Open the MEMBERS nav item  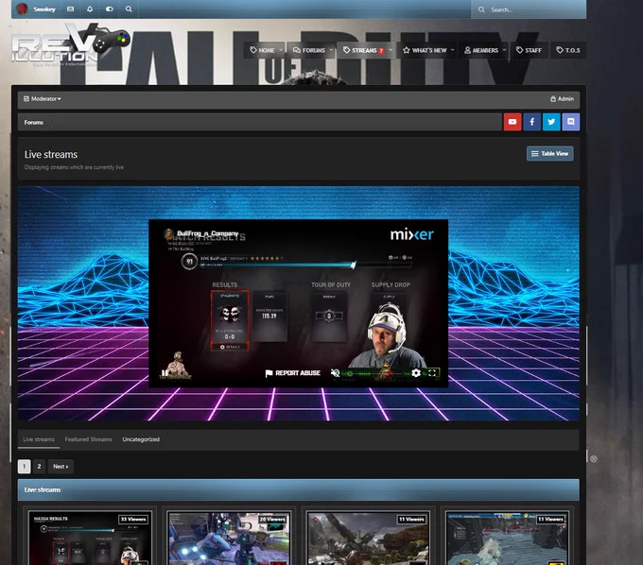point(481,50)
